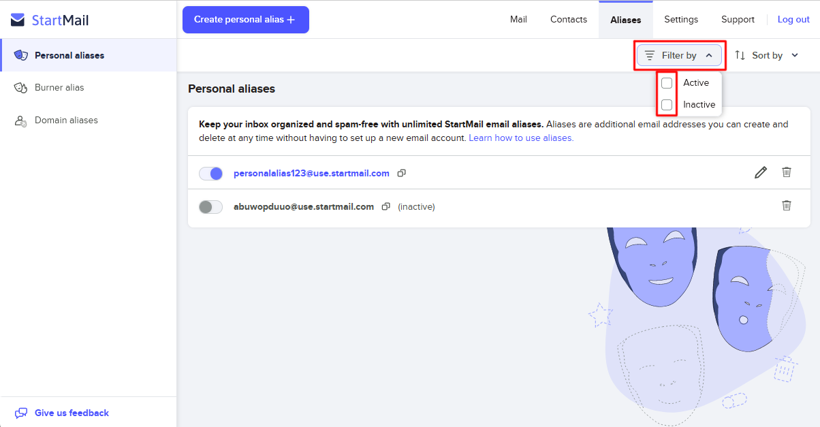Enable the abuwopduuo alias toggle switch
The image size is (820, 427).
click(x=210, y=206)
